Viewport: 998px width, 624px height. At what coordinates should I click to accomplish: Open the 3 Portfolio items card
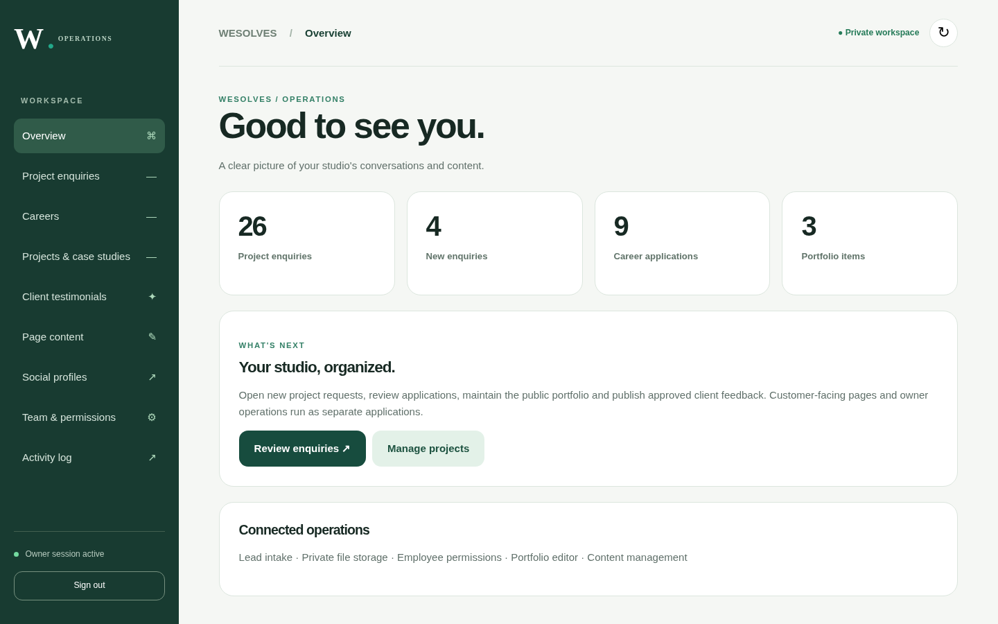tap(870, 243)
